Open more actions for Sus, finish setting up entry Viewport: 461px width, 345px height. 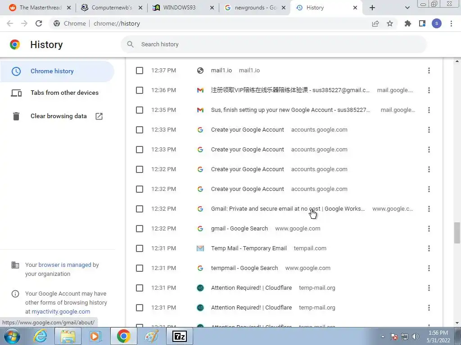point(429,110)
